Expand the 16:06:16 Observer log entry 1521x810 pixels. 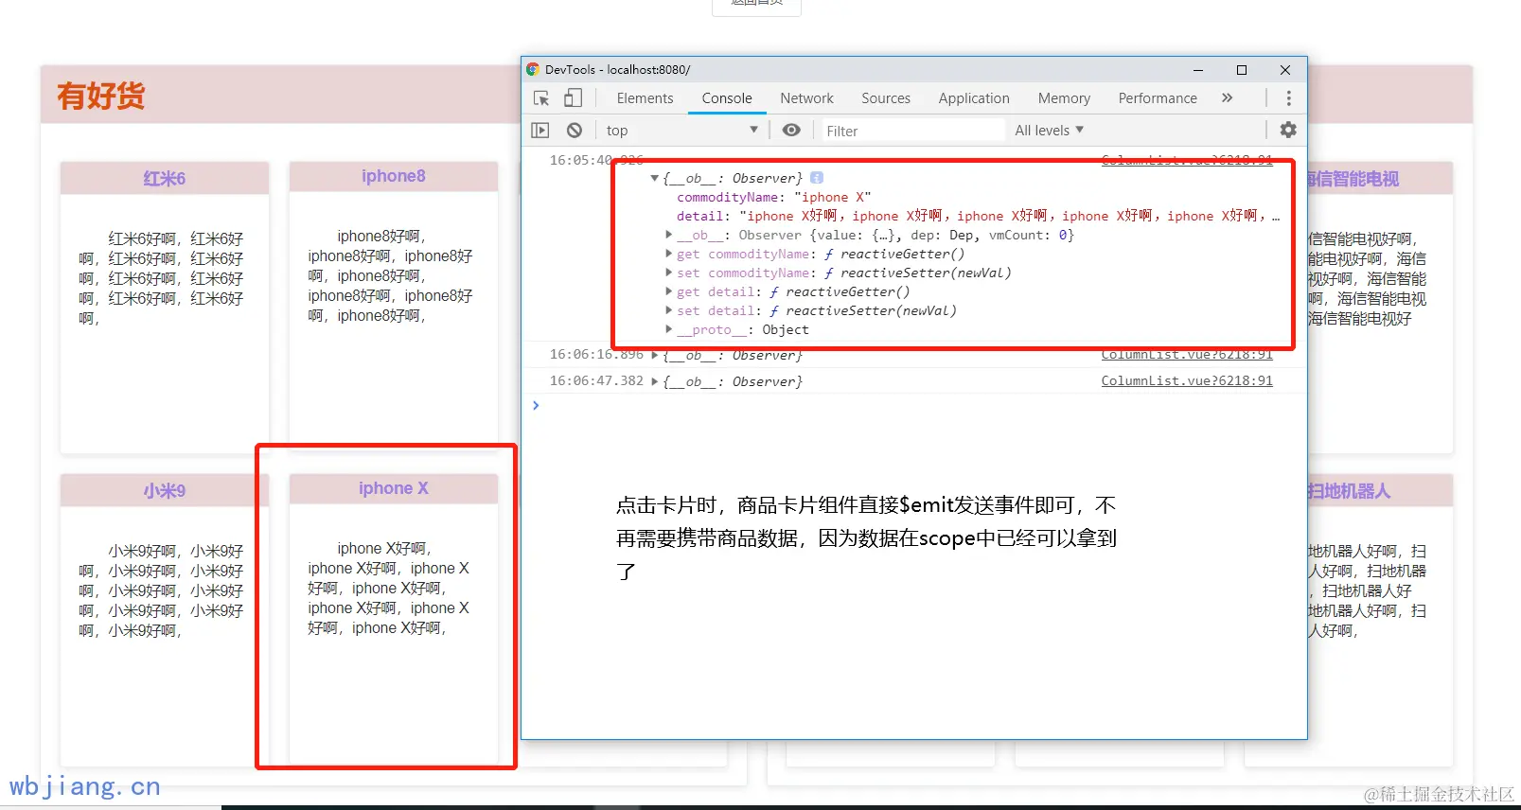[654, 355]
